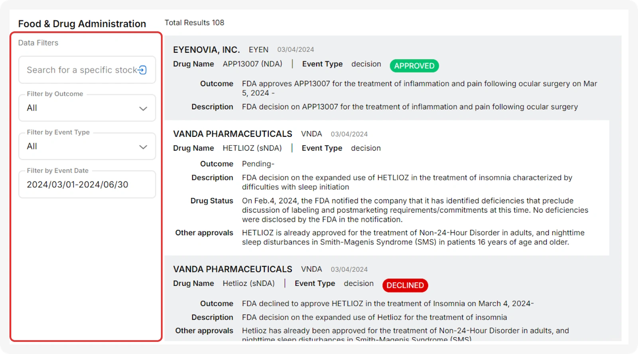Select the APP13007 (NDA) drug name

pyautogui.click(x=252, y=64)
